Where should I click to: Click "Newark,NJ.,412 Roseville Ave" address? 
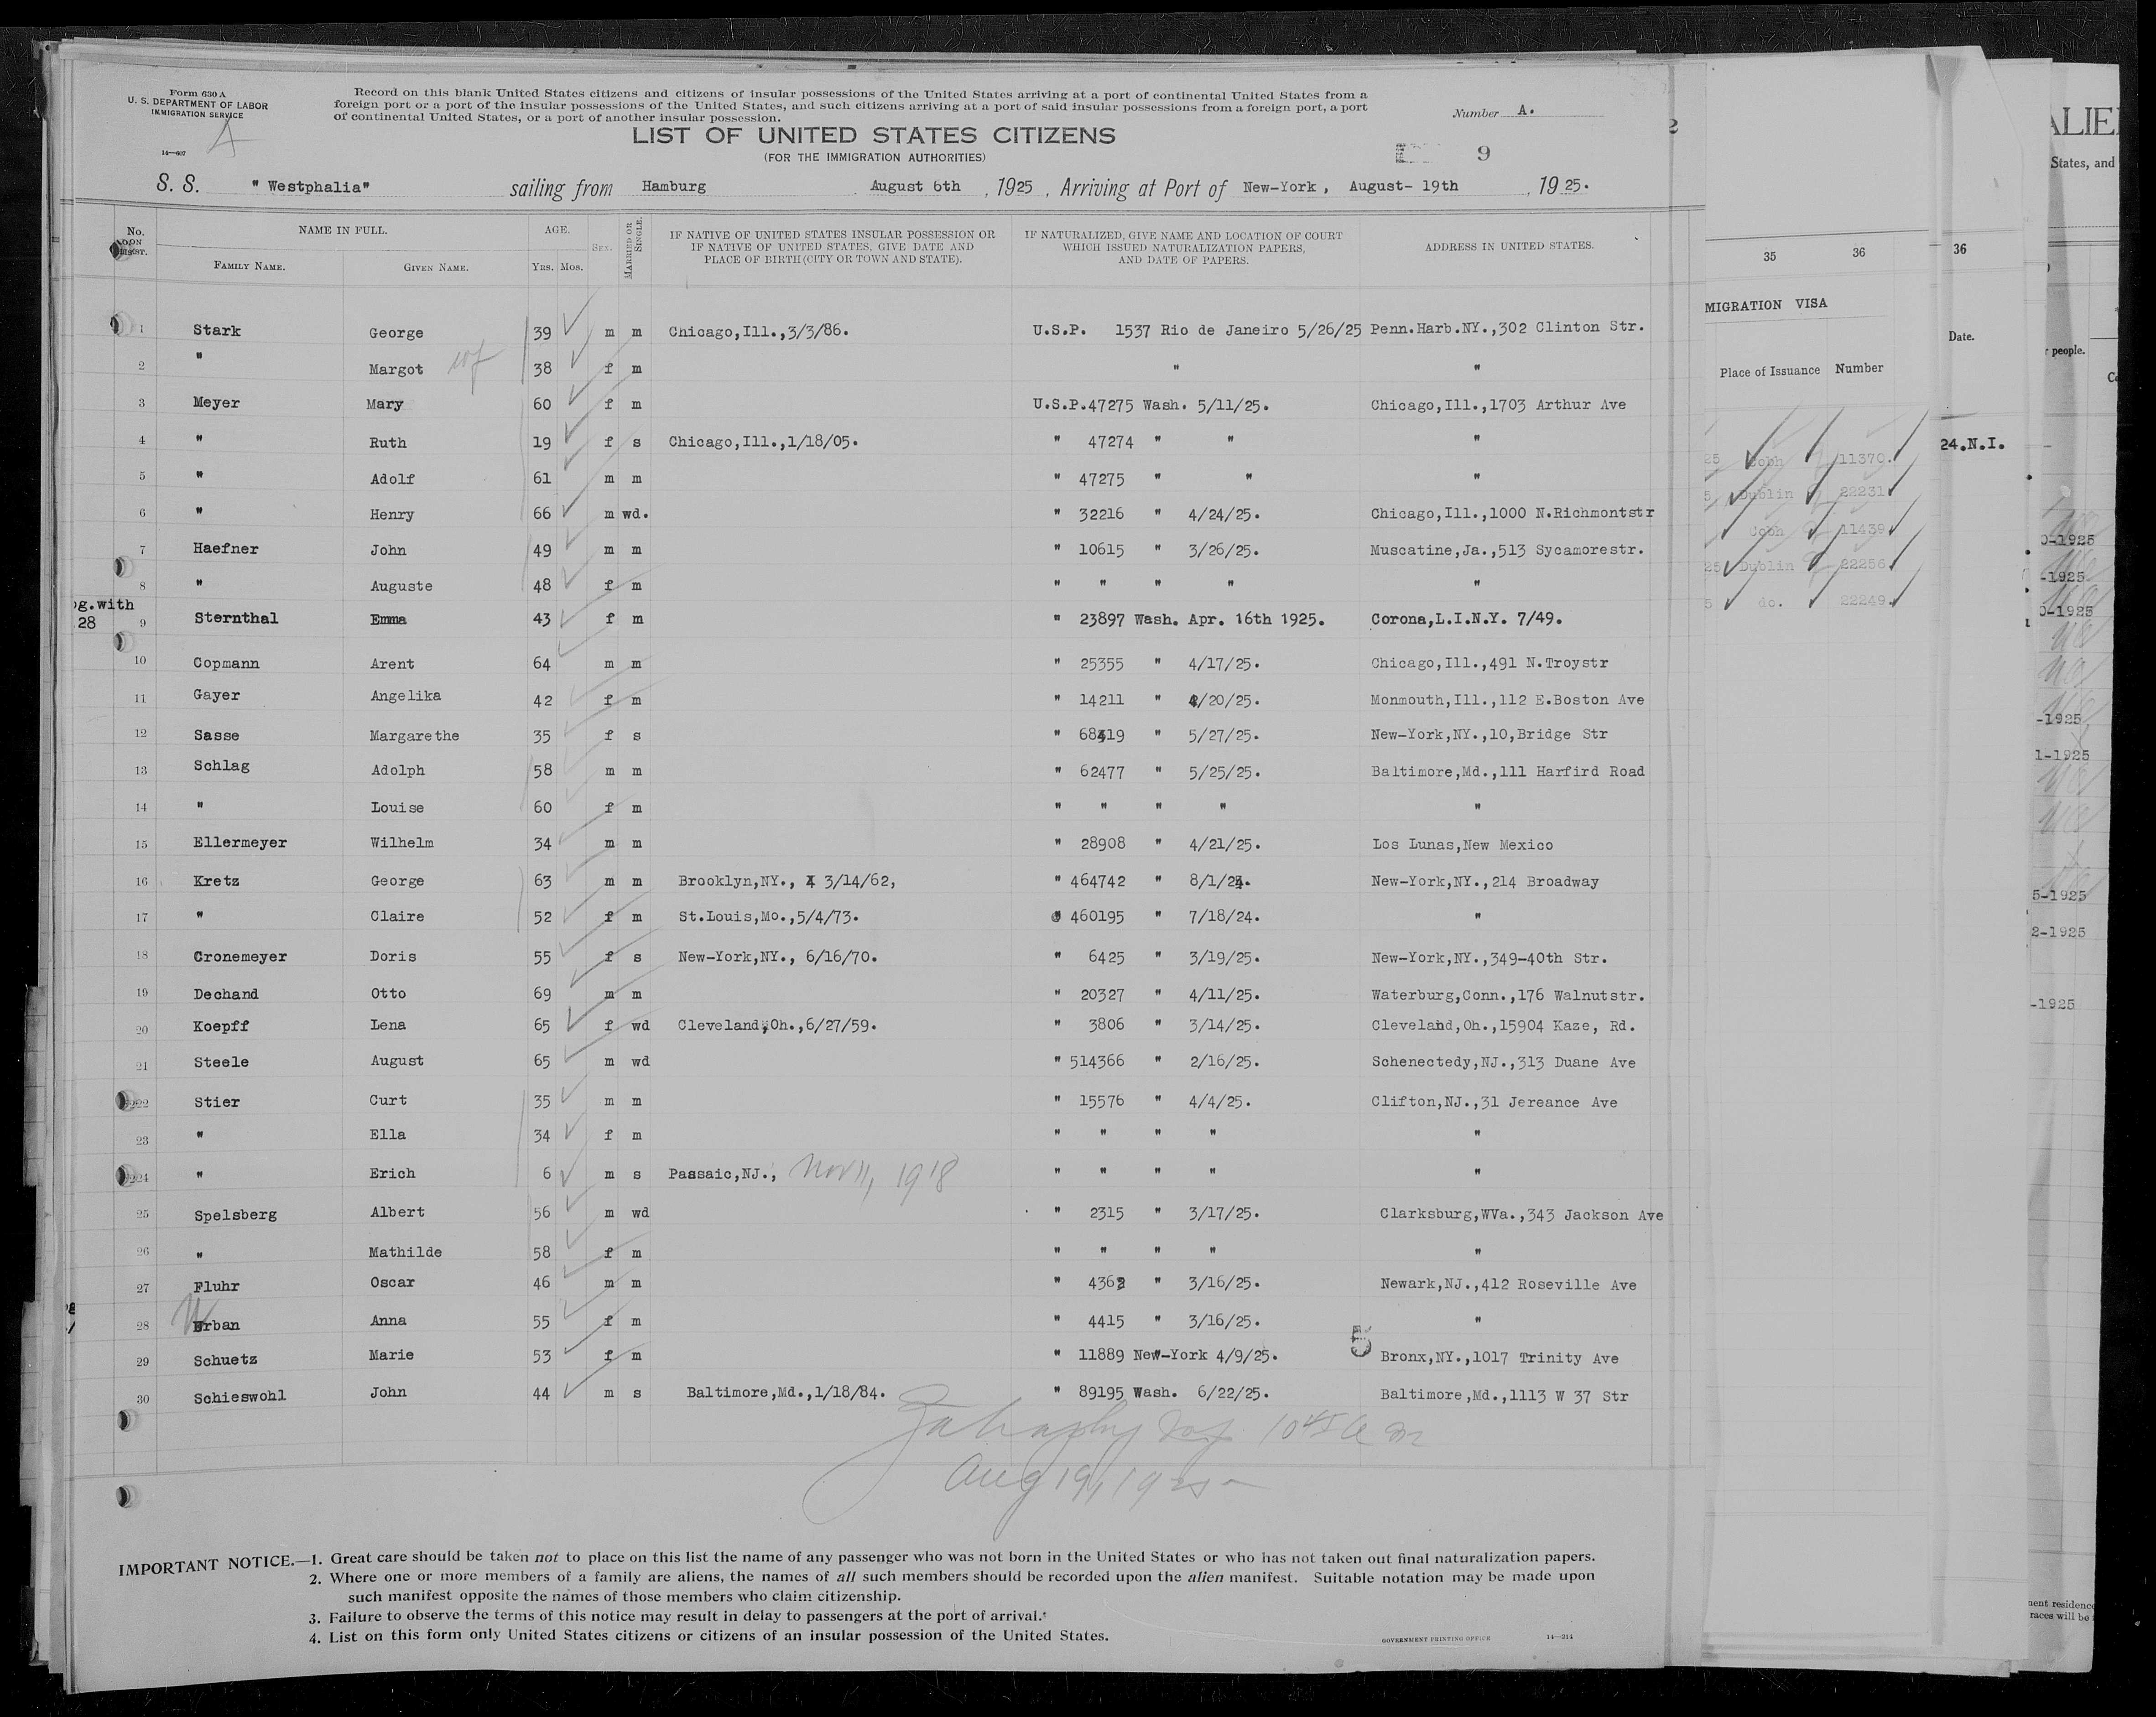[1508, 1285]
